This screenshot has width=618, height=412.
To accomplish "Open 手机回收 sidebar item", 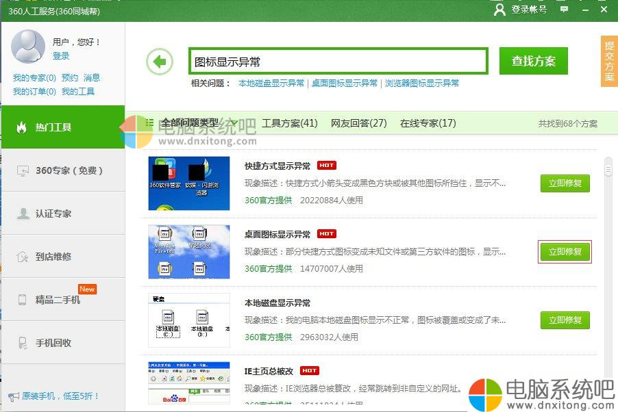I will 63,343.
